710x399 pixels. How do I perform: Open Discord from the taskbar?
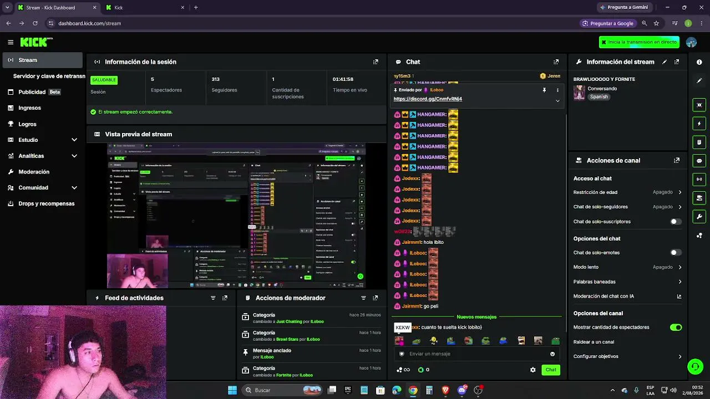462,390
